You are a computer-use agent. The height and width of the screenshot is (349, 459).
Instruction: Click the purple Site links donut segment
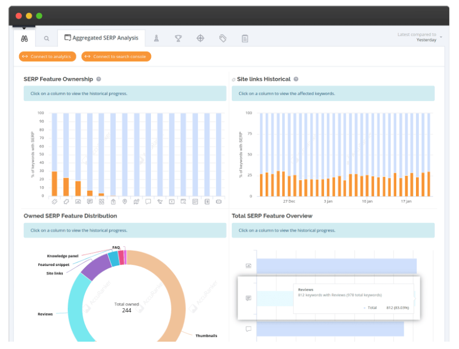click(97, 267)
